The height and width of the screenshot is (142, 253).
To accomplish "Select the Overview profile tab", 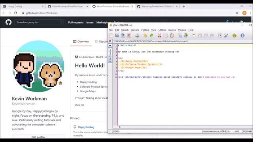I will [81, 41].
